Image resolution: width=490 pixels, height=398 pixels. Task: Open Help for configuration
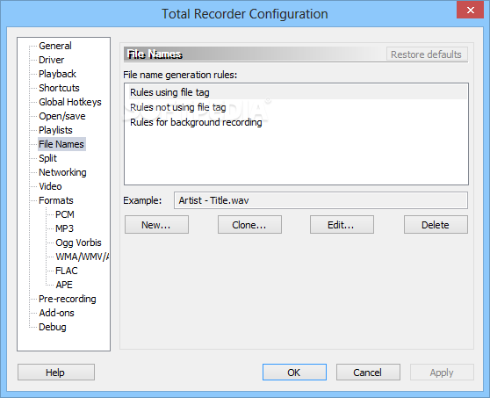click(x=56, y=372)
